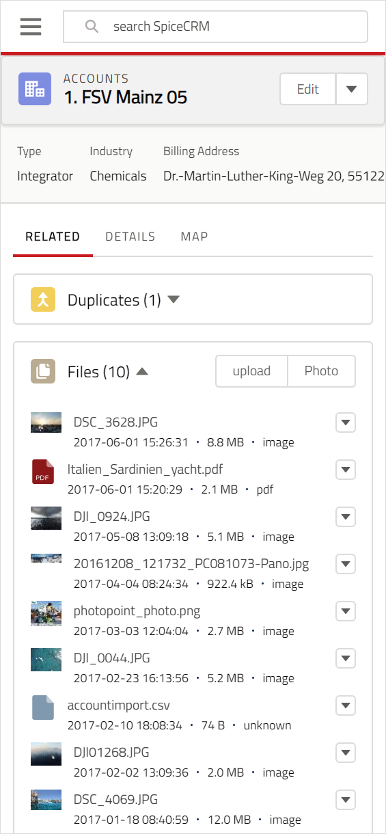Expand the Duplicates (1) panel
The height and width of the screenshot is (834, 386).
point(174,299)
